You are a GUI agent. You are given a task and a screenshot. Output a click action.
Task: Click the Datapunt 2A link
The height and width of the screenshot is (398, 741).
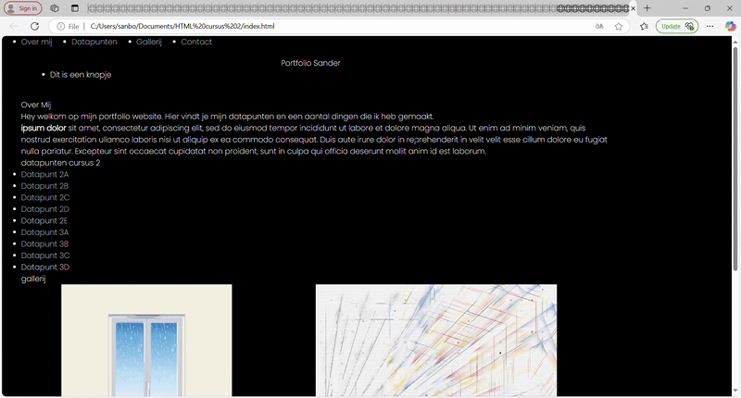point(44,174)
